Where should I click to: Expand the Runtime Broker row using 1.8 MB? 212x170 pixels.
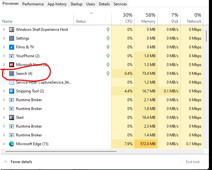click(x=4, y=109)
